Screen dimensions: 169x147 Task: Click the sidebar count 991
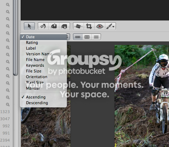pos(6,133)
